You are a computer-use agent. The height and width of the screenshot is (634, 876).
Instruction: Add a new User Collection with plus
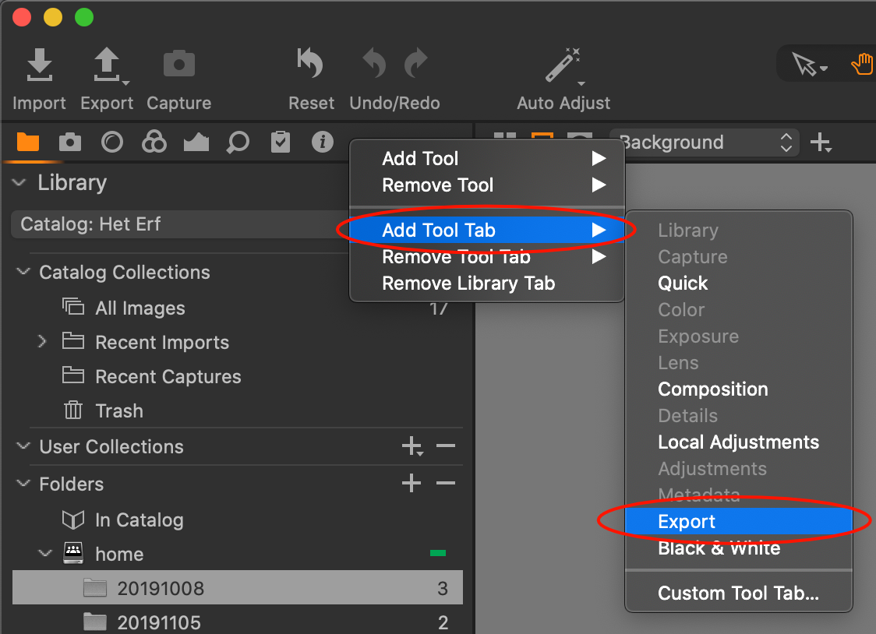pos(412,446)
